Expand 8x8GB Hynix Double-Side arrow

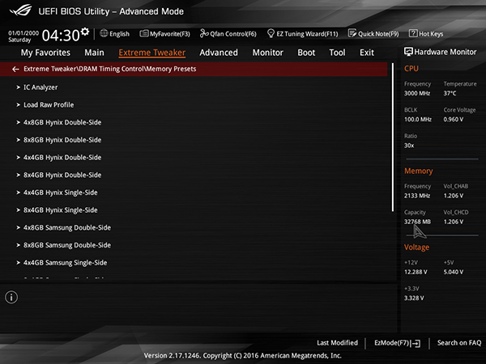pyautogui.click(x=19, y=140)
